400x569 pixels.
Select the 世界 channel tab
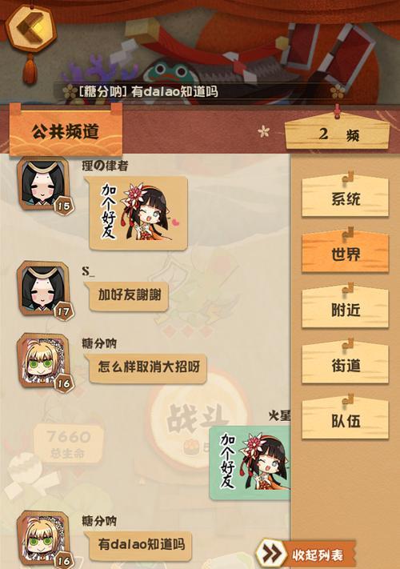tap(346, 253)
